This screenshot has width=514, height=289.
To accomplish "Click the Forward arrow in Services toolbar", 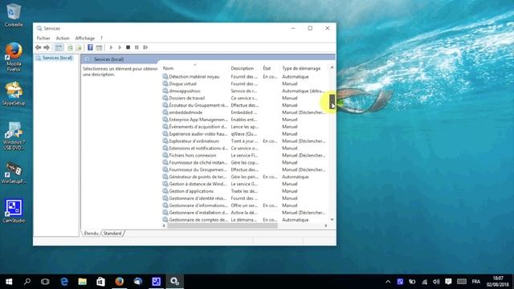I will click(47, 47).
